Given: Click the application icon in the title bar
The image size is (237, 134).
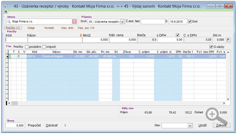Looking at the screenshot, I should 6,6.
